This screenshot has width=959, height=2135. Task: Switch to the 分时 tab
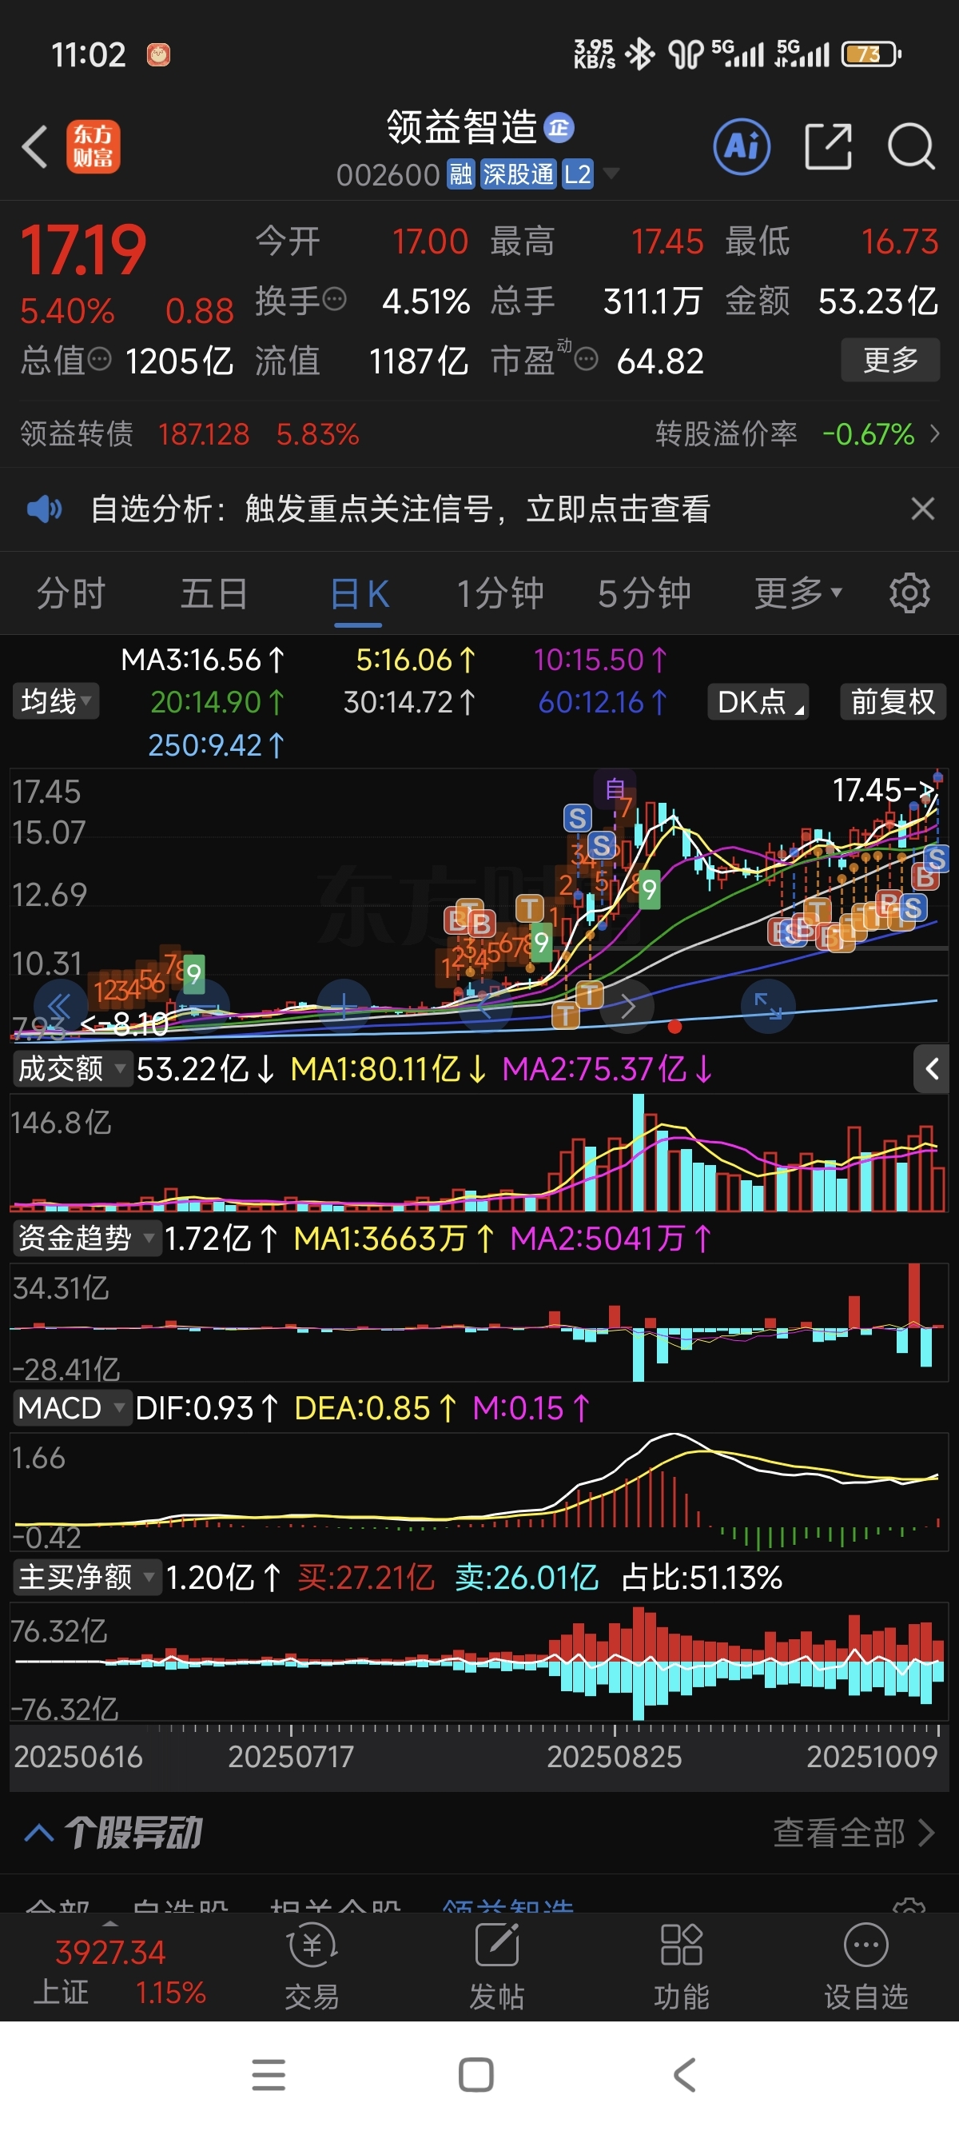click(x=71, y=593)
